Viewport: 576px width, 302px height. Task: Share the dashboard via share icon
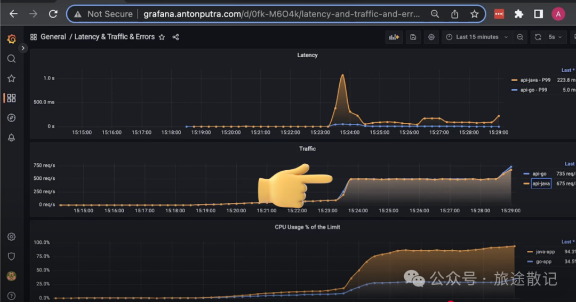[x=175, y=37]
